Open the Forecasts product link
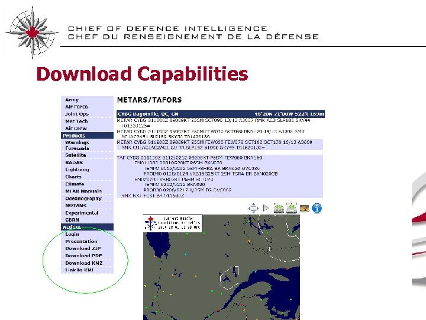Image resolution: width=426 pixels, height=320 pixels. (77, 148)
